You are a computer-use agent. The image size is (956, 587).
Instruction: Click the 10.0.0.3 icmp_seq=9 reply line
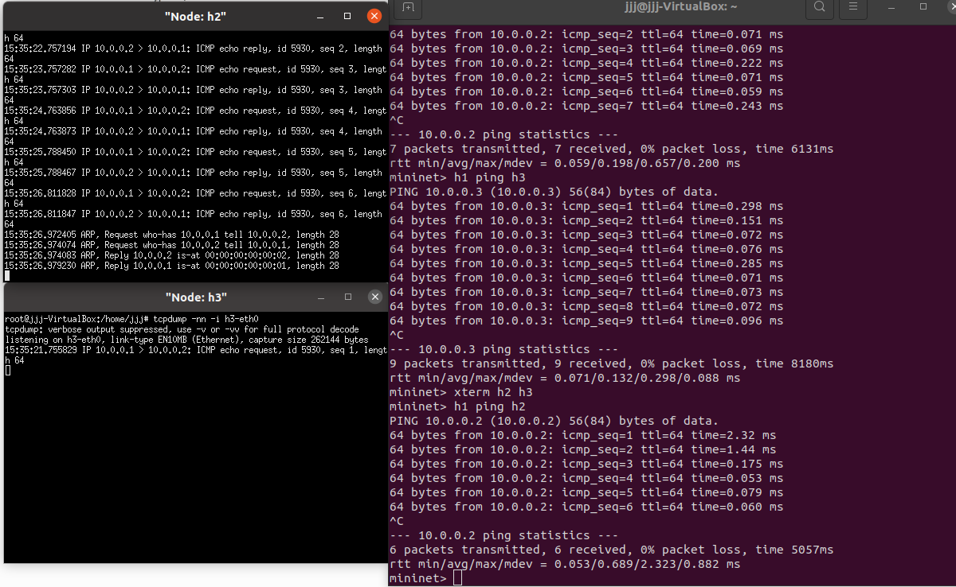click(x=586, y=321)
